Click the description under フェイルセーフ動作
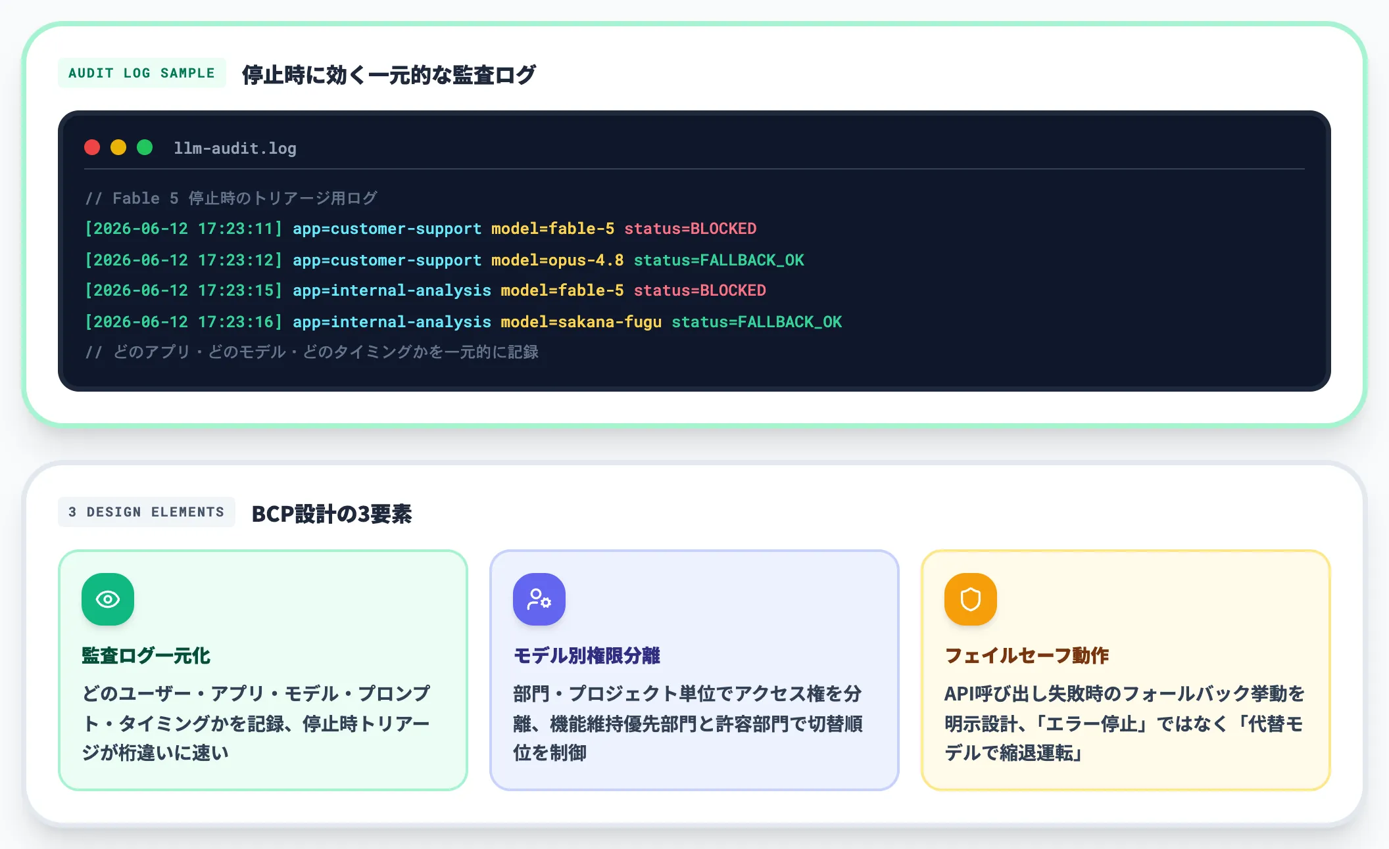1389x849 pixels. pos(1125,723)
